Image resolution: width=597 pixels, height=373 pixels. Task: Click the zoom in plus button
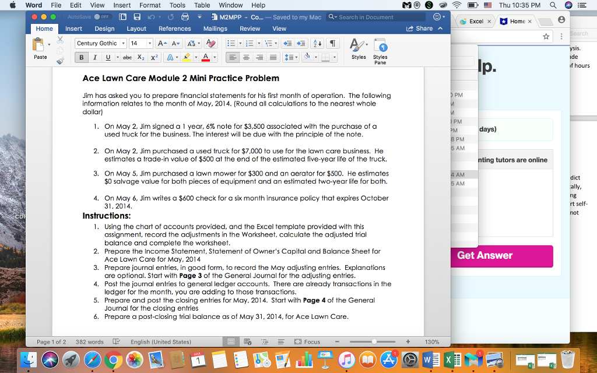click(408, 342)
